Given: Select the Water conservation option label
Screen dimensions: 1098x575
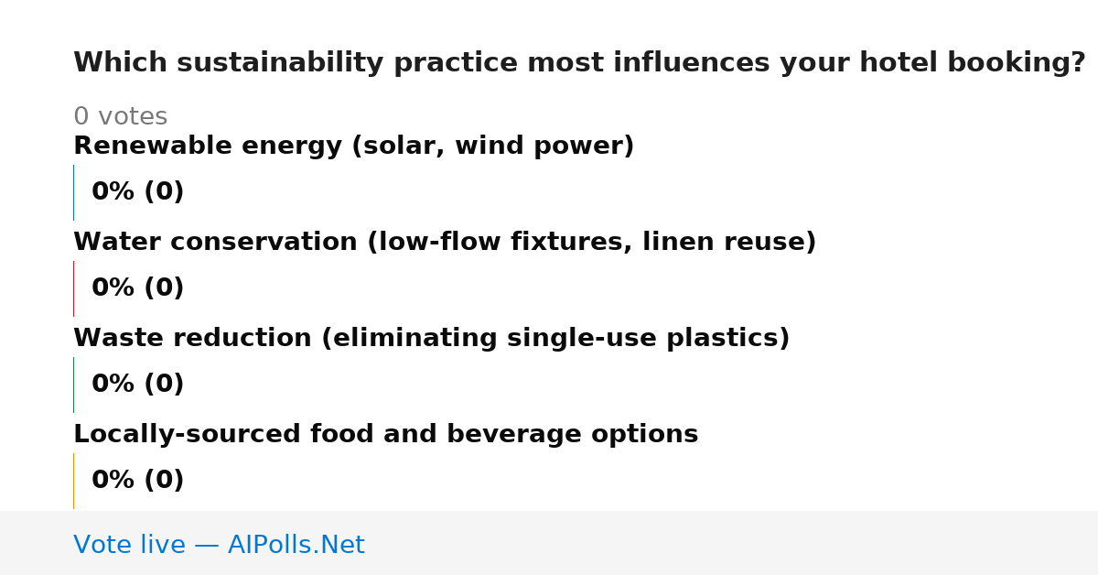Looking at the screenshot, I should coord(445,243).
